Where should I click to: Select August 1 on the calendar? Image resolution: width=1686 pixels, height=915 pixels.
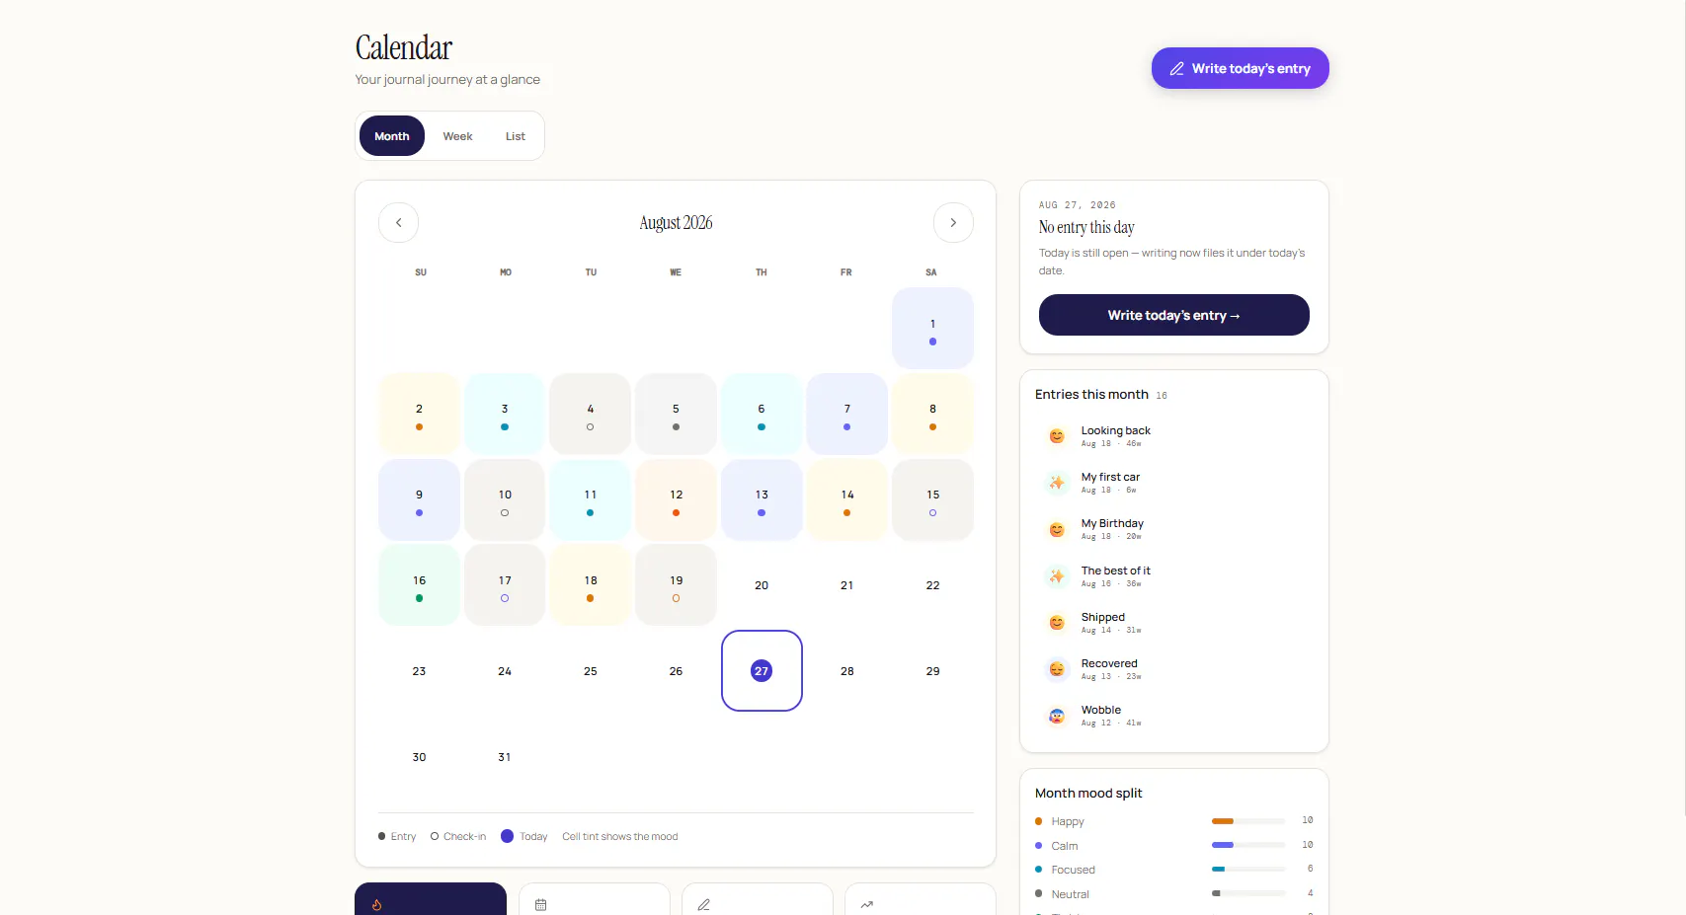(x=932, y=329)
